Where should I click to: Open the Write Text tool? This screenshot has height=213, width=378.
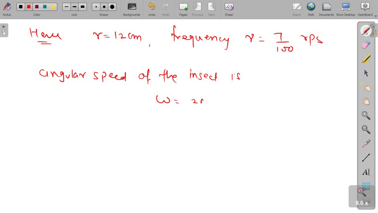(365, 172)
